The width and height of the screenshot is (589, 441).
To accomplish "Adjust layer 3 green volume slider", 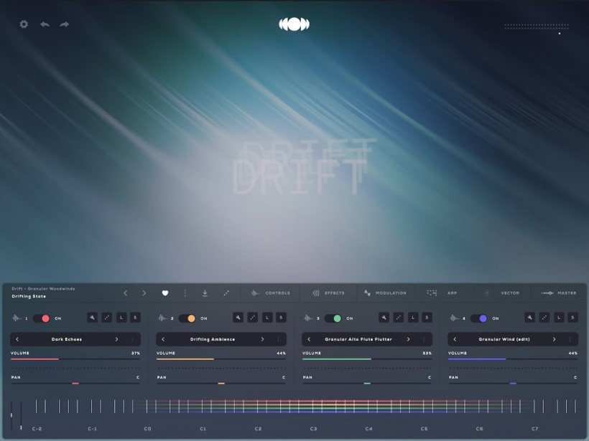I will click(x=367, y=359).
